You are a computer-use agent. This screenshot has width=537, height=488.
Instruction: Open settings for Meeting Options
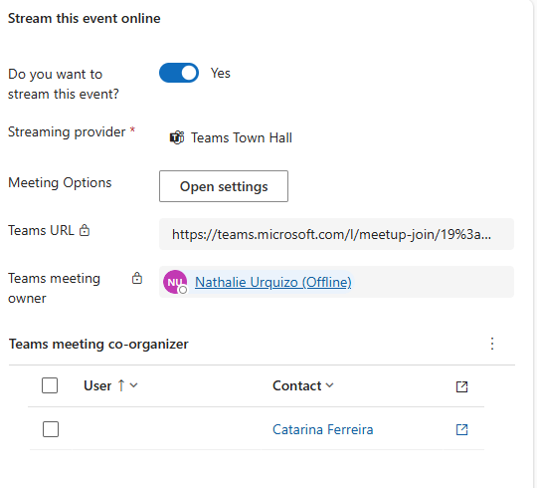tap(224, 186)
